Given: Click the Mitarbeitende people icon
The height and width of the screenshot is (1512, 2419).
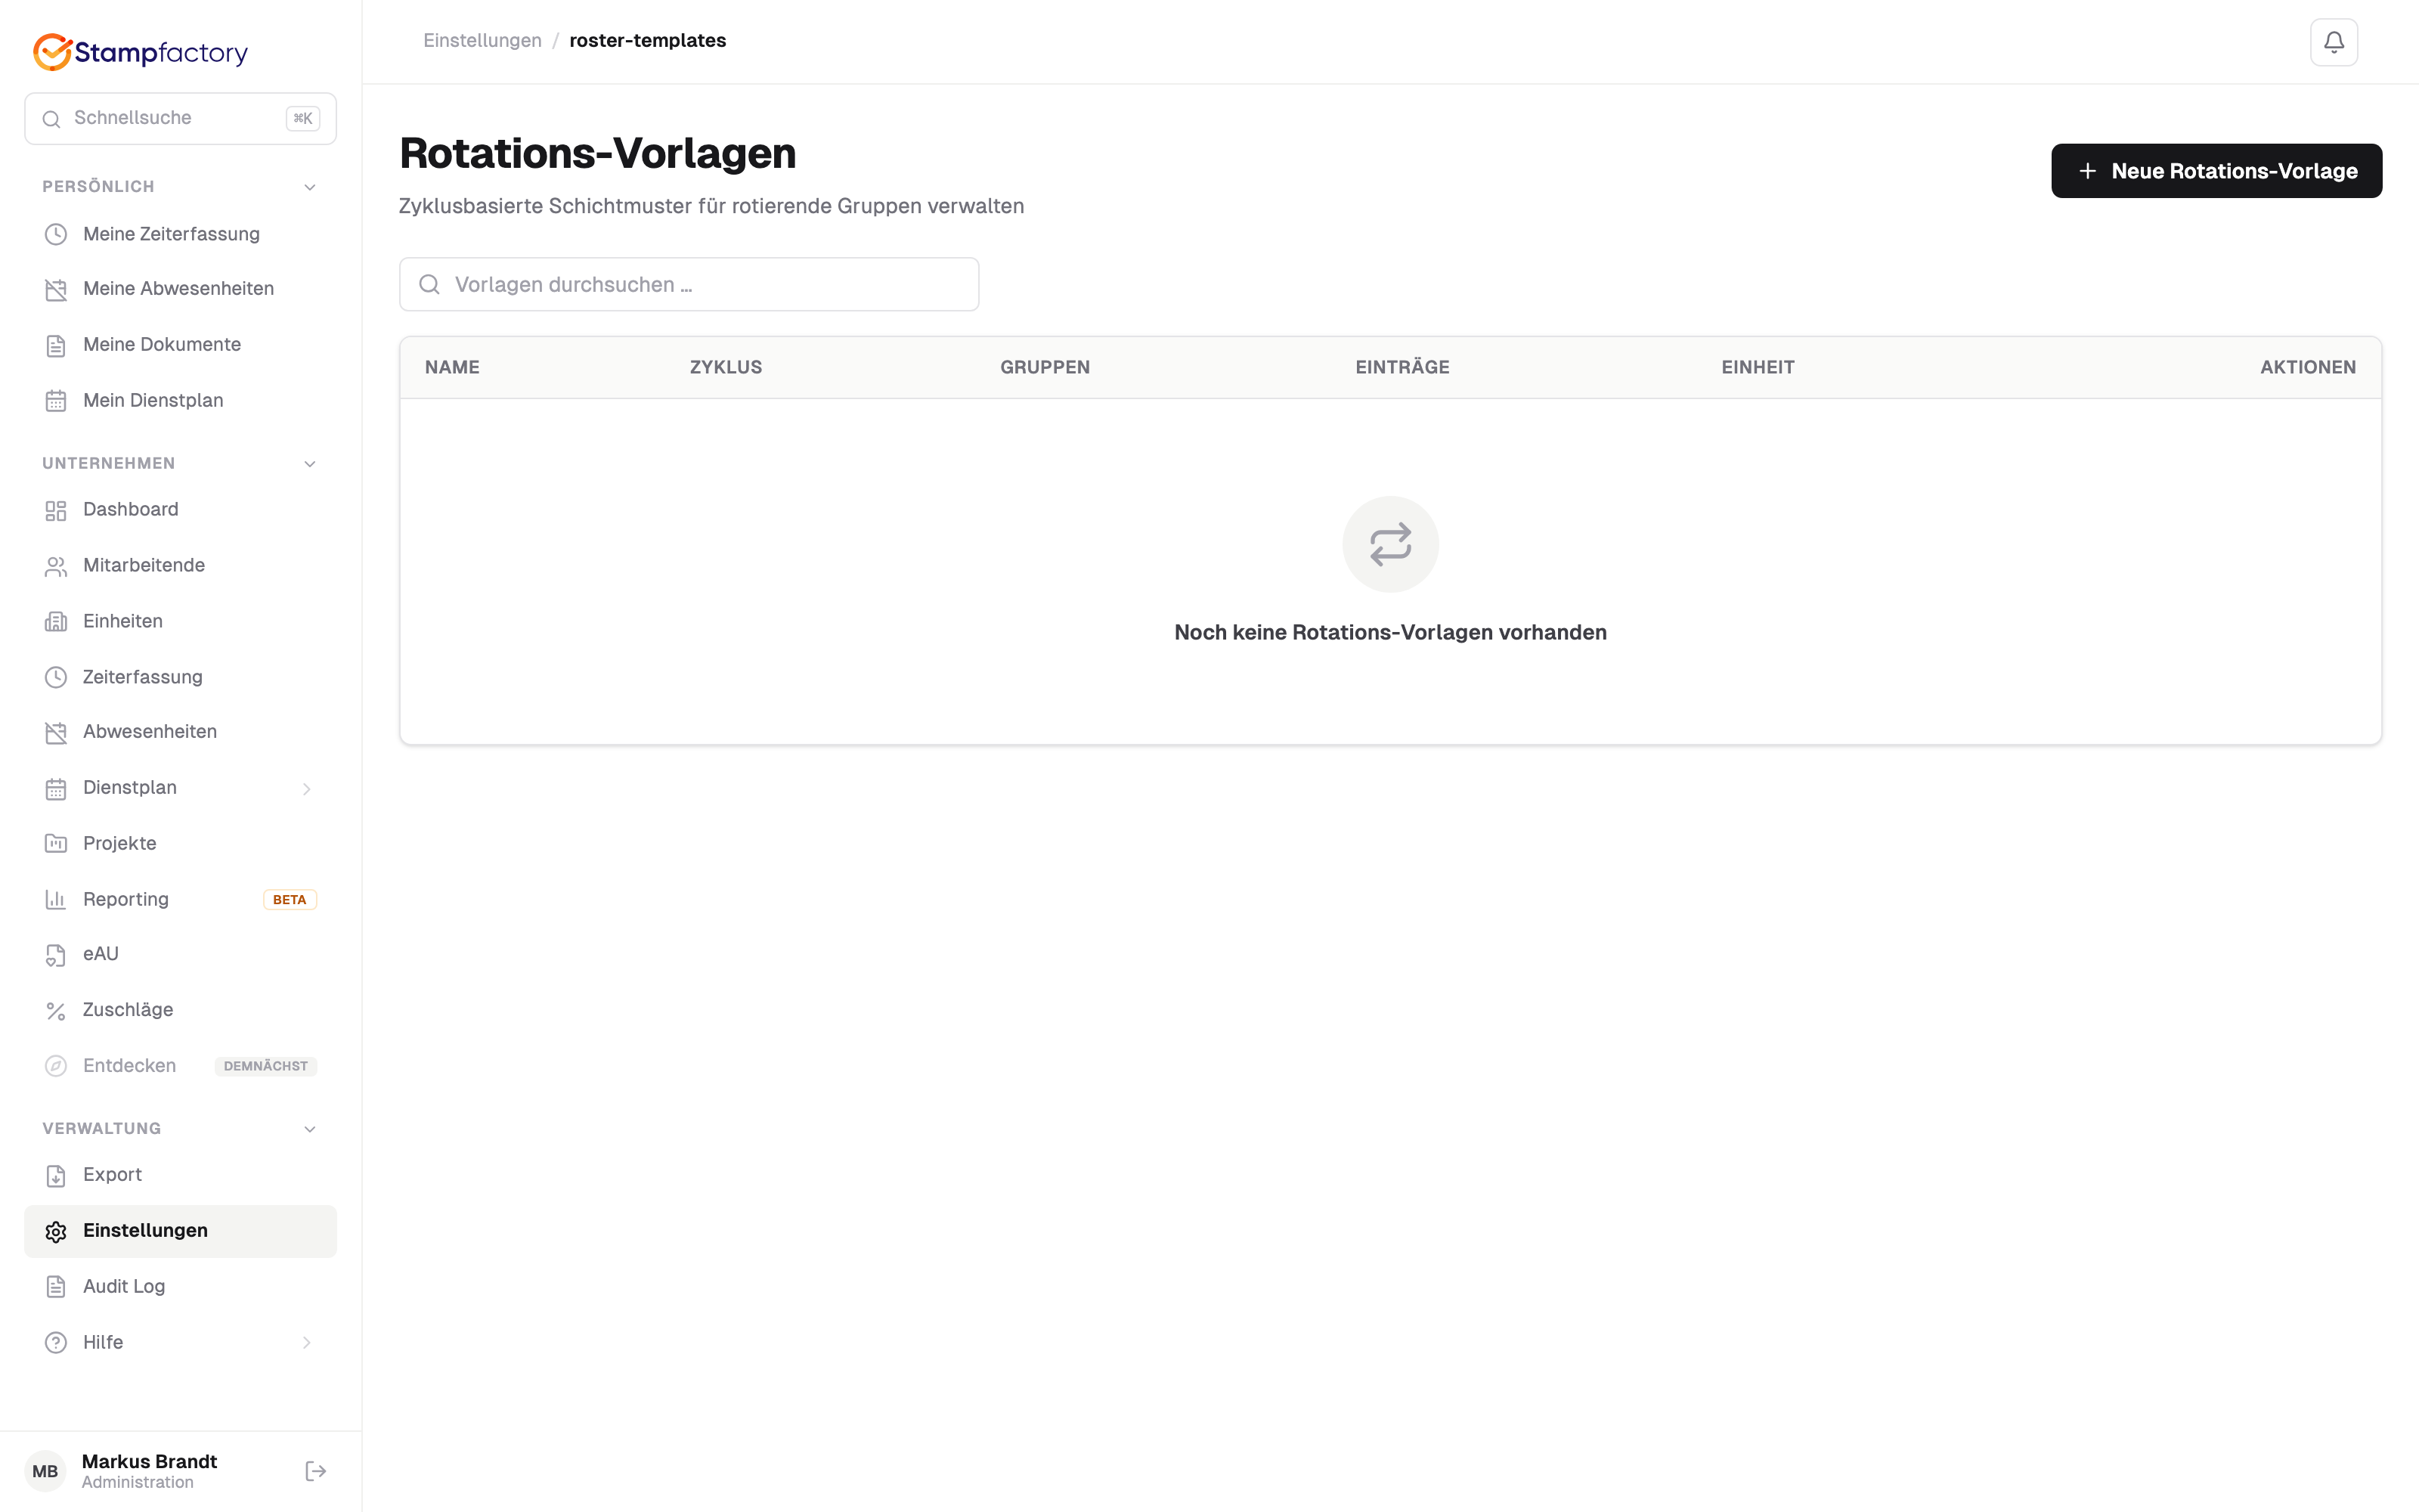Looking at the screenshot, I should click(56, 566).
